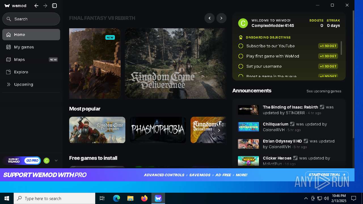Click the Boosts counter
The height and width of the screenshot is (204, 363).
[x=316, y=23]
